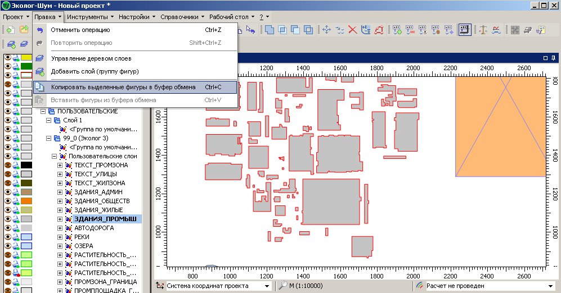Click the red X delete icon in toolbar
Viewport: 561px width, 293px height.
pyautogui.click(x=353, y=30)
